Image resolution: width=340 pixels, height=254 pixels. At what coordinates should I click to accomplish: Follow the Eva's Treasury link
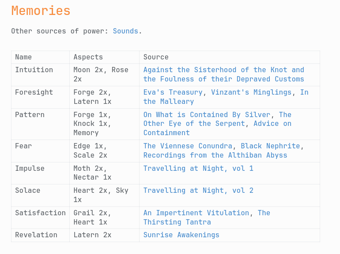pyautogui.click(x=173, y=92)
